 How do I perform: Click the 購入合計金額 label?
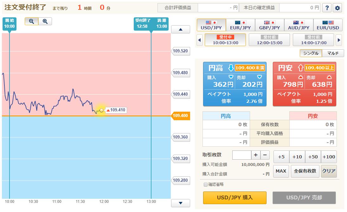coord(215,174)
